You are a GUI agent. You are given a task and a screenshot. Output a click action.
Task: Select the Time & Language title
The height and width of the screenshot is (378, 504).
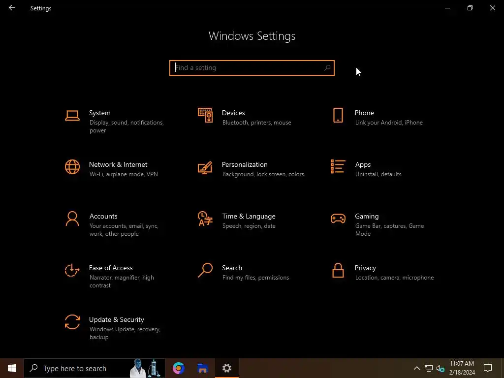tap(249, 217)
